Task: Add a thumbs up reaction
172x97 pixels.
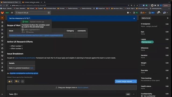Action: [10, 81]
